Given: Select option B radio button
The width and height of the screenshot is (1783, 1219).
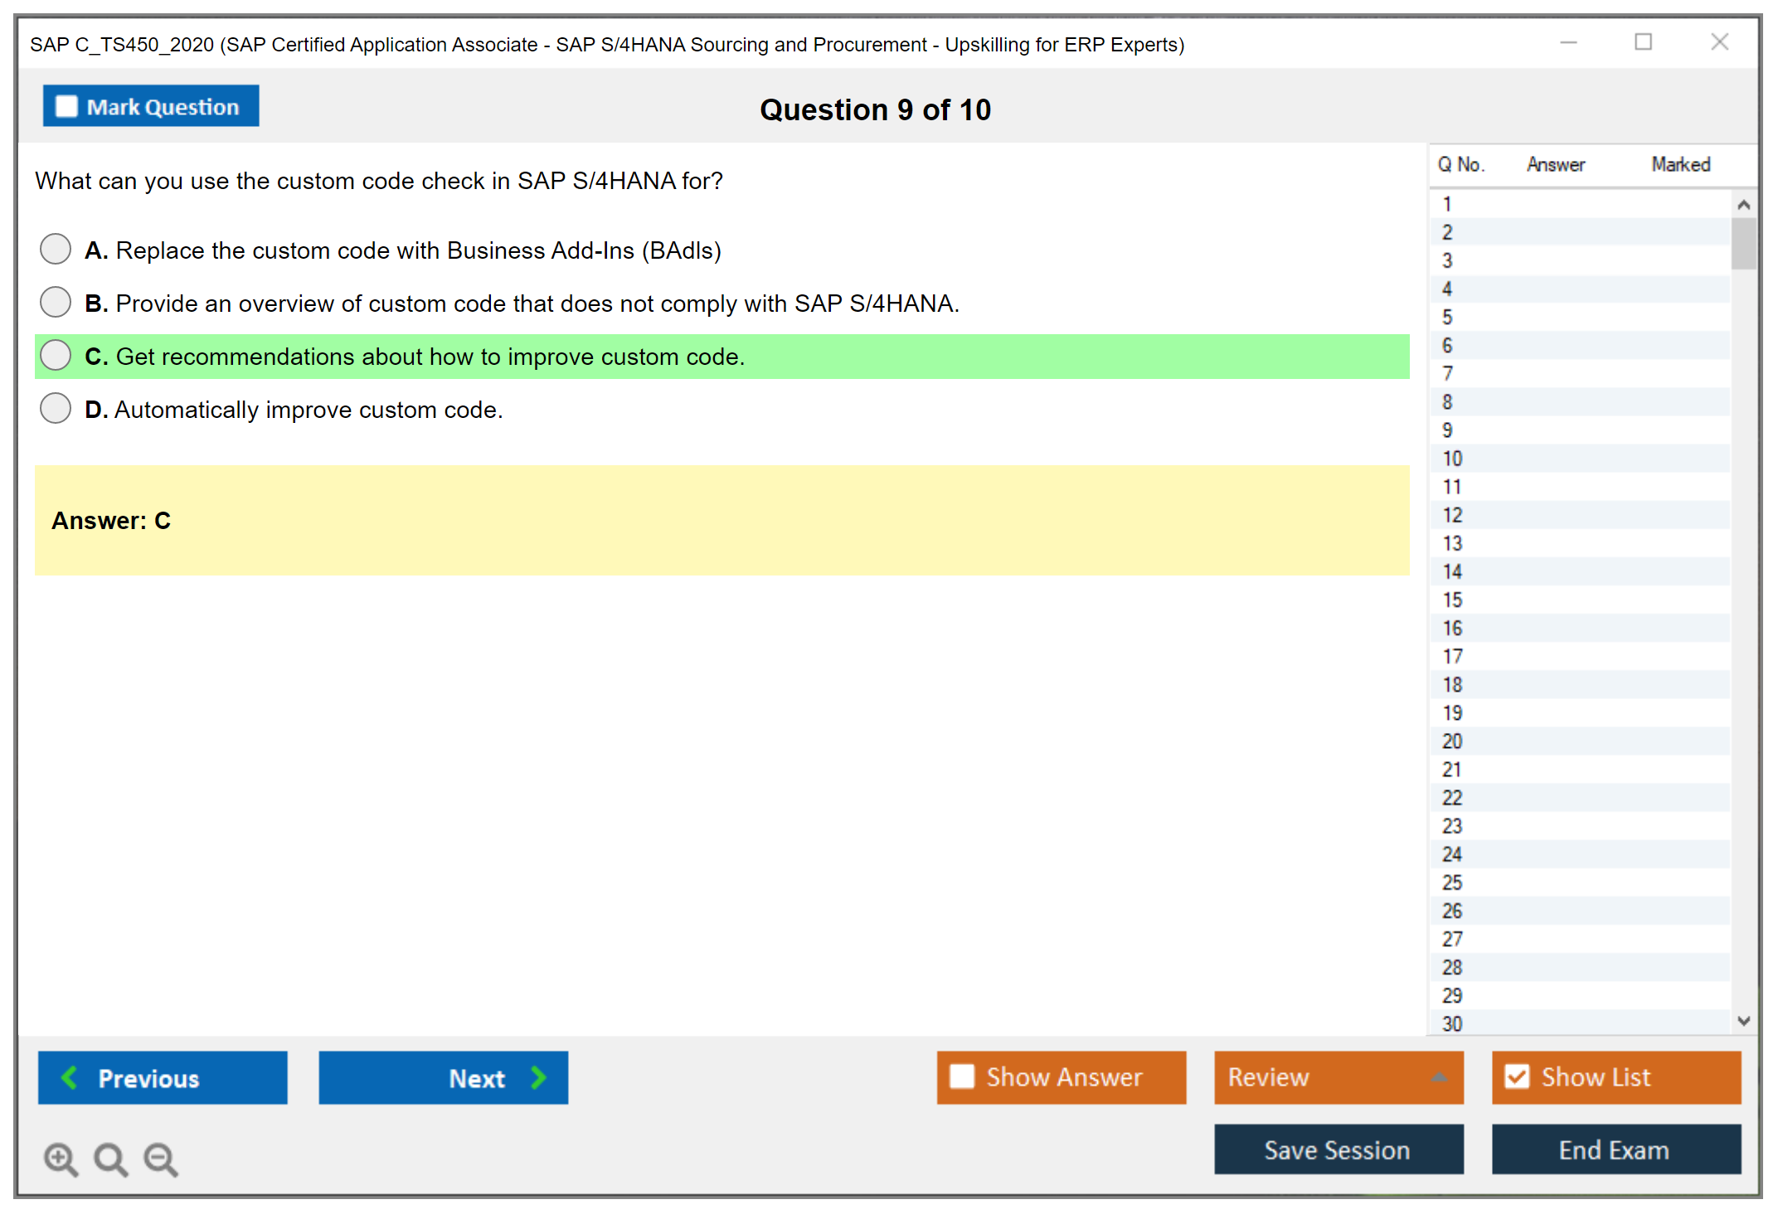Looking at the screenshot, I should pyautogui.click(x=56, y=302).
